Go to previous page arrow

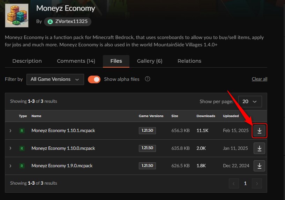click(234, 184)
